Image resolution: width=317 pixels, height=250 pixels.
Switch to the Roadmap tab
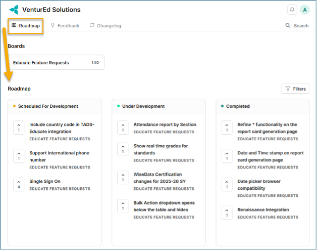(26, 26)
